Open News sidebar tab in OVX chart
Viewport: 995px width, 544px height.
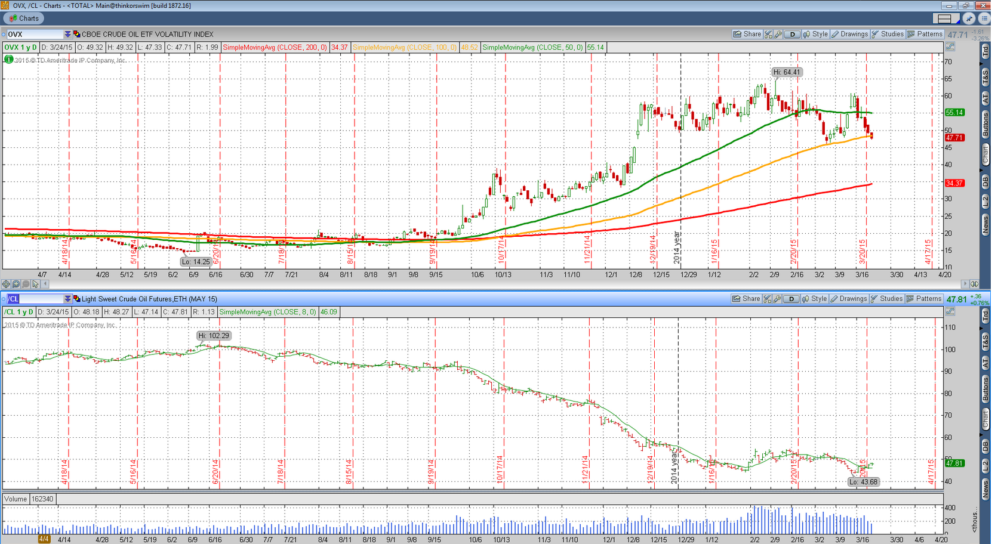985,225
